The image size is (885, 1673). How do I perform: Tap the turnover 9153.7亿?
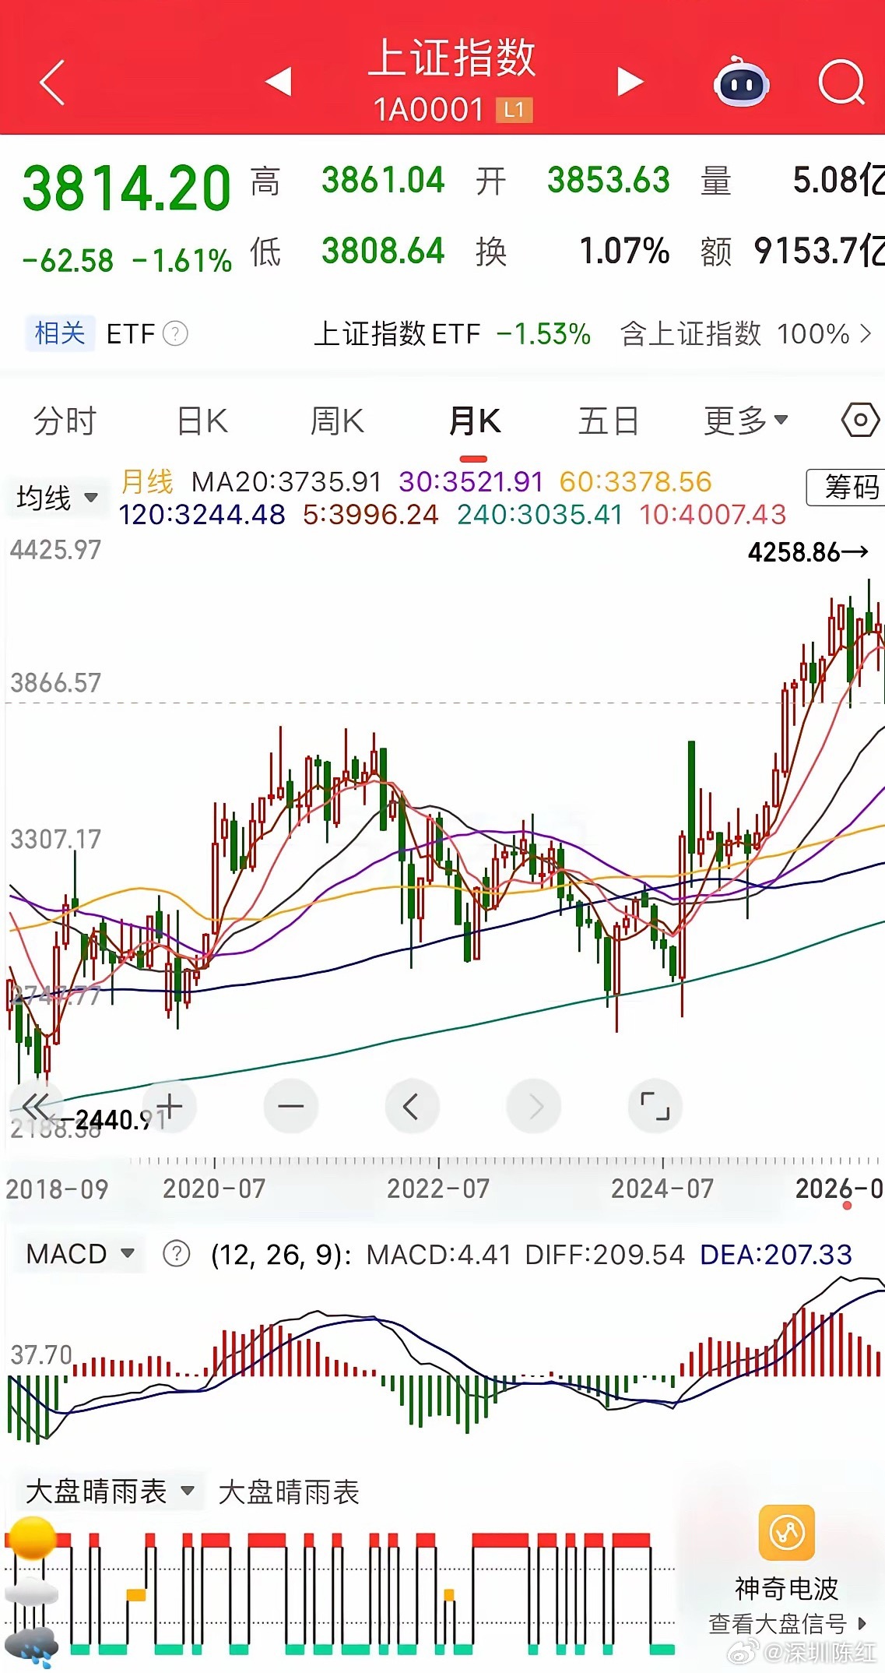point(819,252)
